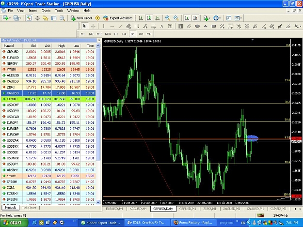Switch timeframe to W1
The height and width of the screenshot is (227, 303).
[141, 34]
